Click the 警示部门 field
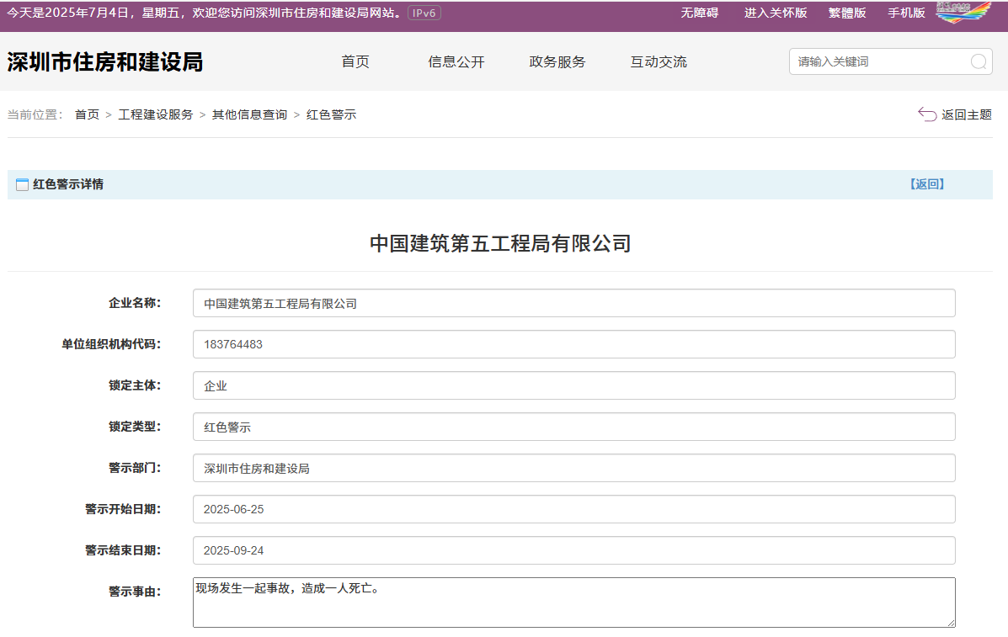 point(574,468)
